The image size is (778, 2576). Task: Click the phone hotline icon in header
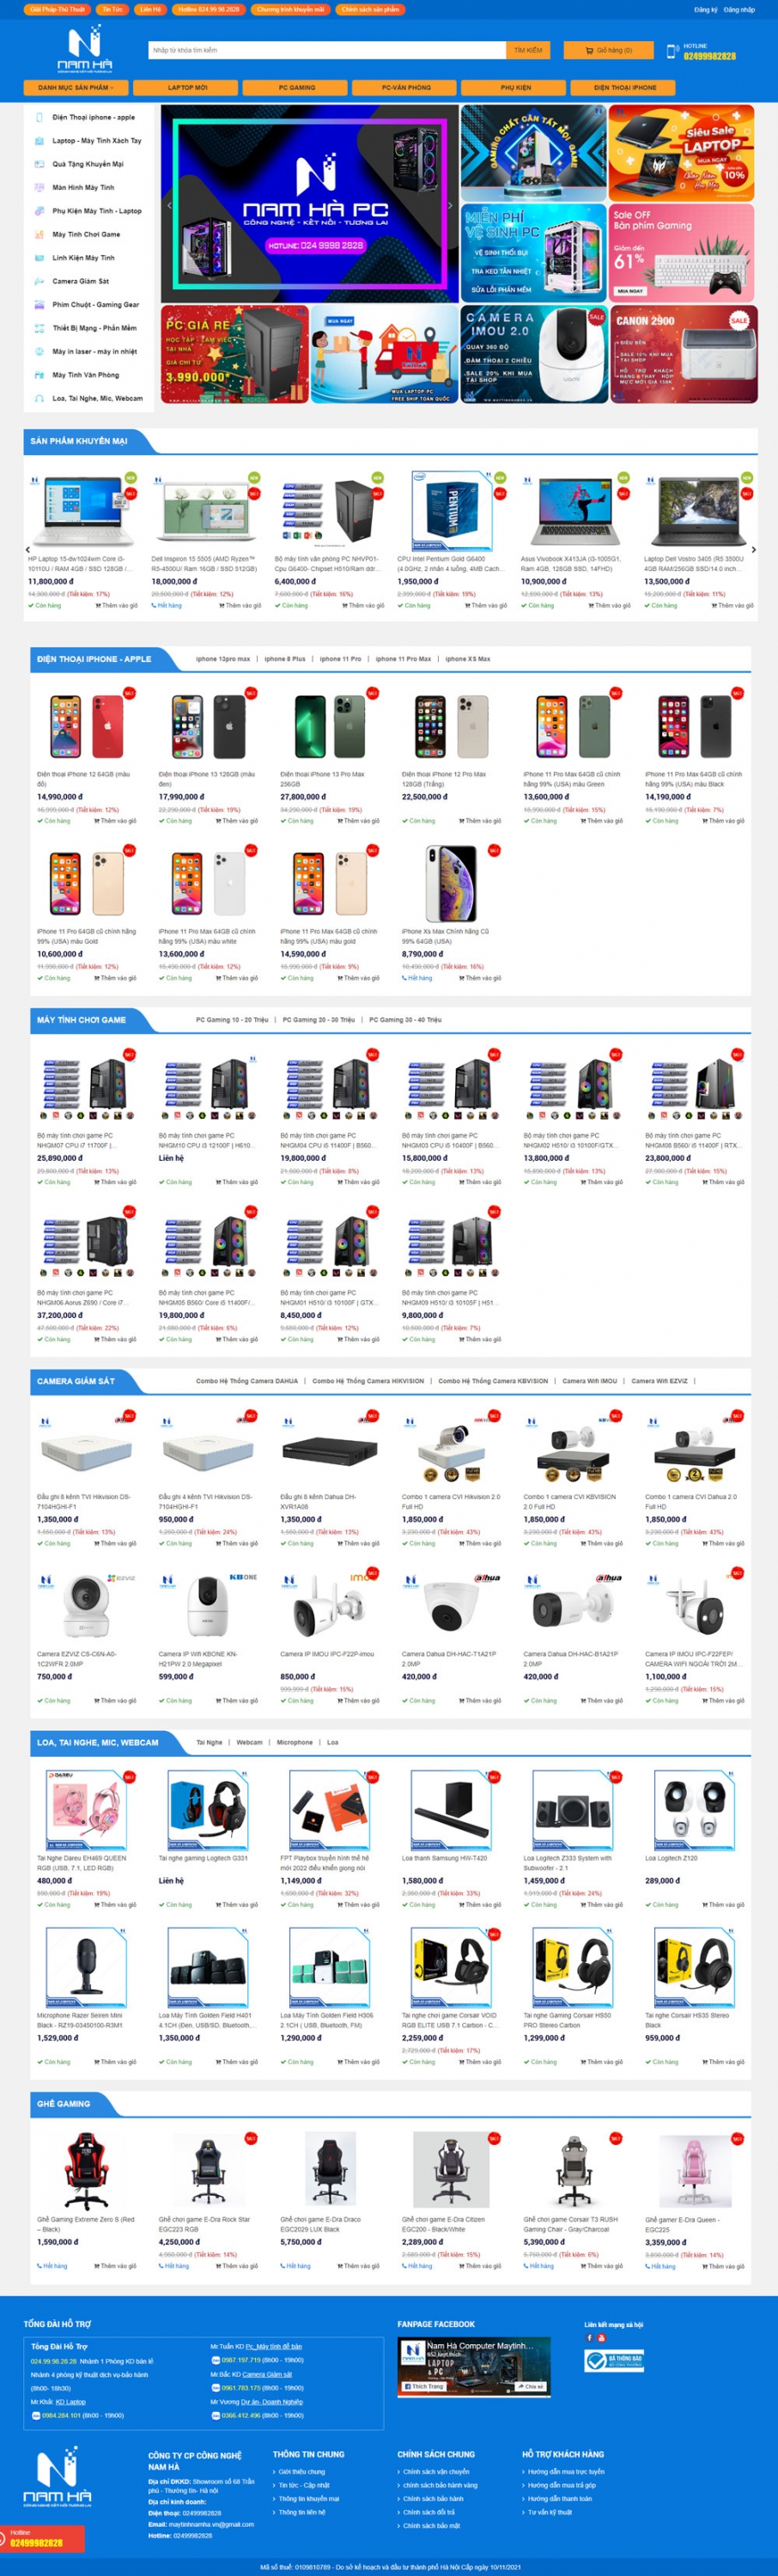click(673, 51)
